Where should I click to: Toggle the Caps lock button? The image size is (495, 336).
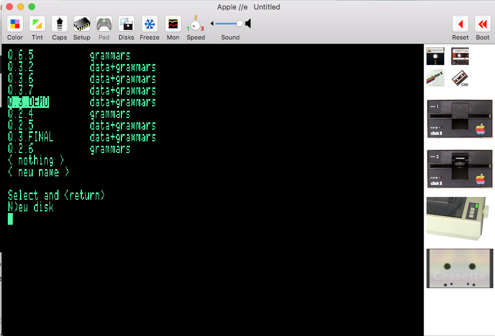pos(60,24)
